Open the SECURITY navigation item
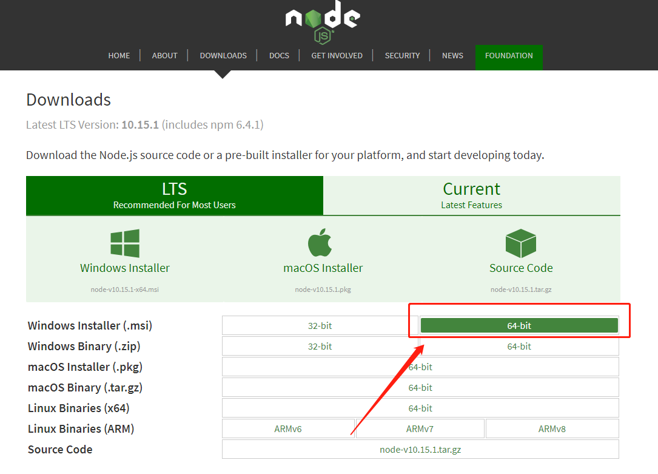Screen dimensions: 658x474 [403, 55]
